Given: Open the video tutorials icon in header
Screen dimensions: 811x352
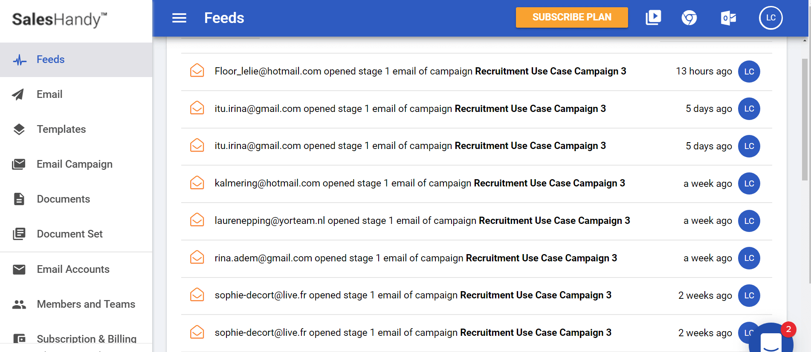Looking at the screenshot, I should (x=653, y=18).
